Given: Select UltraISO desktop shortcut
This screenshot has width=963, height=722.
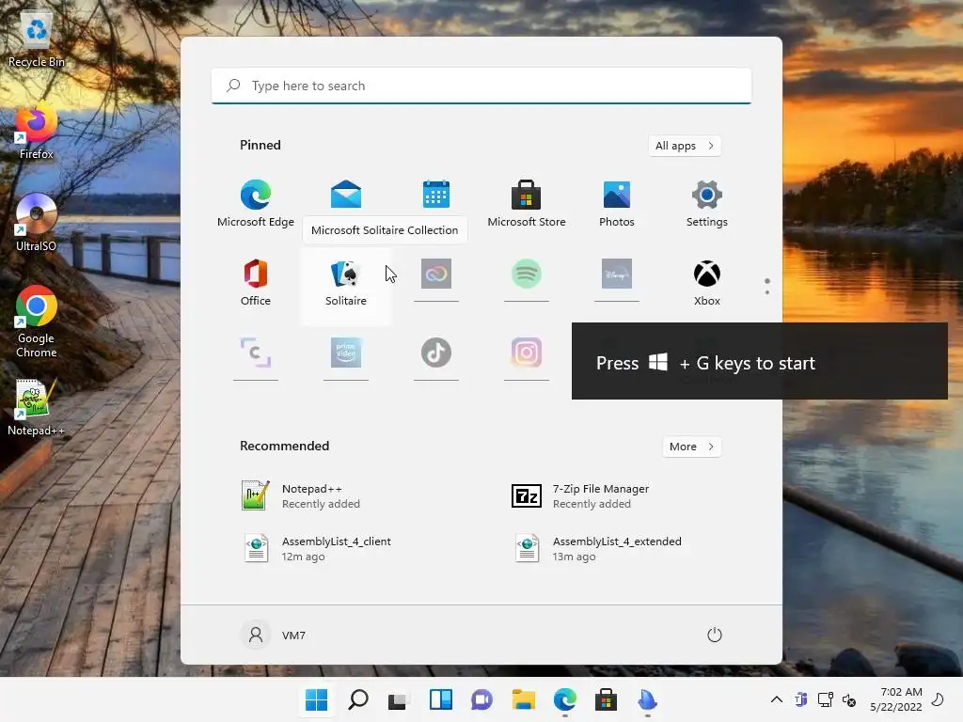Looking at the screenshot, I should (x=37, y=222).
